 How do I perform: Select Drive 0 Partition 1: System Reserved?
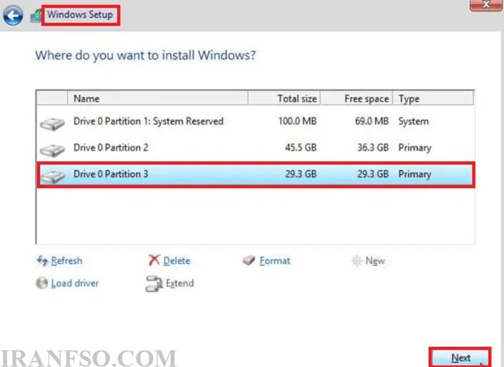pyautogui.click(x=255, y=121)
